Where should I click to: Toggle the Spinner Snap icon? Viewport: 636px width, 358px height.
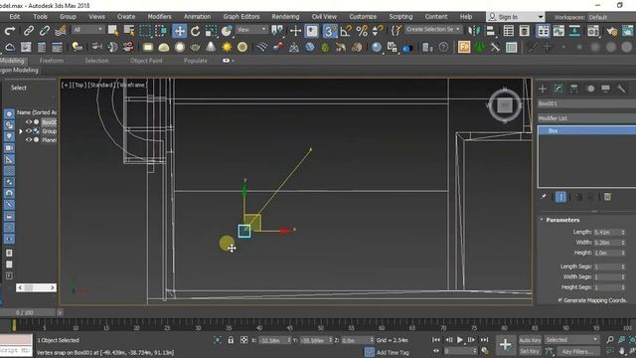(378, 31)
